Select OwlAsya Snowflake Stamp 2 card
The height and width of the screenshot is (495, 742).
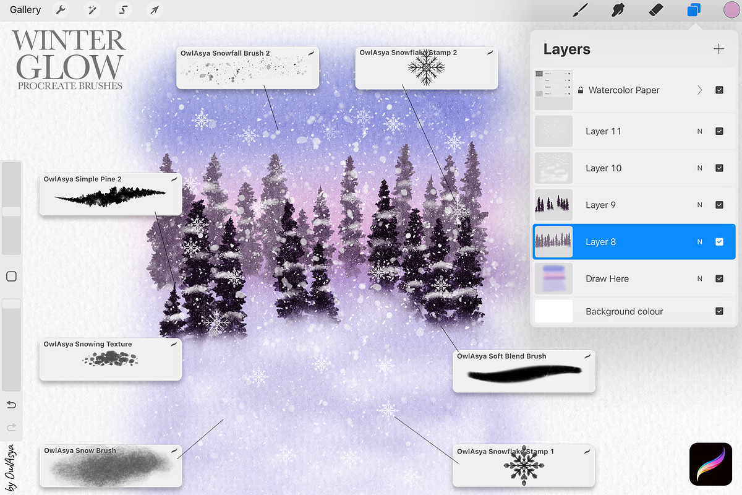pyautogui.click(x=427, y=67)
